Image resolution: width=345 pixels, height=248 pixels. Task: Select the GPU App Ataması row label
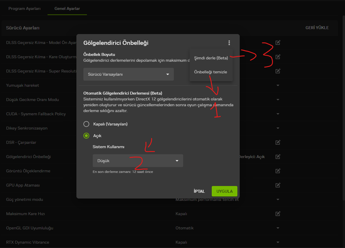coord(23,185)
